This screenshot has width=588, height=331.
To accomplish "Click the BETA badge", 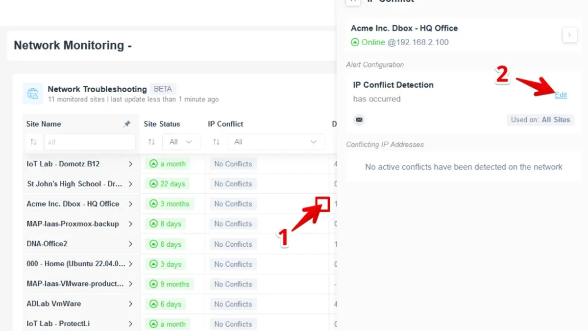I will 163,89.
